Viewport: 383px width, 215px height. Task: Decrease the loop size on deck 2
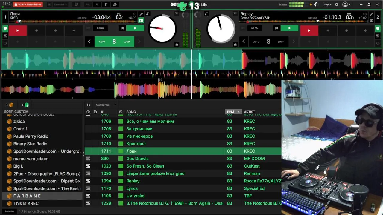pyautogui.click(x=244, y=42)
